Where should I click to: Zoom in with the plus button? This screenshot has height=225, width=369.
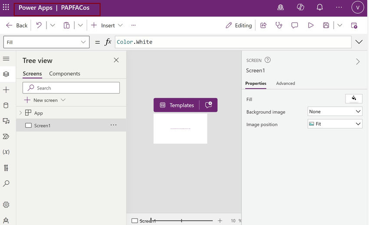(x=220, y=221)
